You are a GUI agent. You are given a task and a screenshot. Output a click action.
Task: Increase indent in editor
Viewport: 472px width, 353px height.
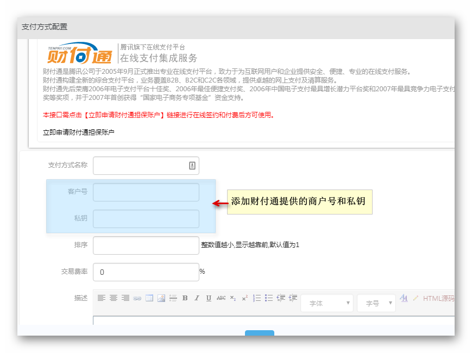(293, 298)
